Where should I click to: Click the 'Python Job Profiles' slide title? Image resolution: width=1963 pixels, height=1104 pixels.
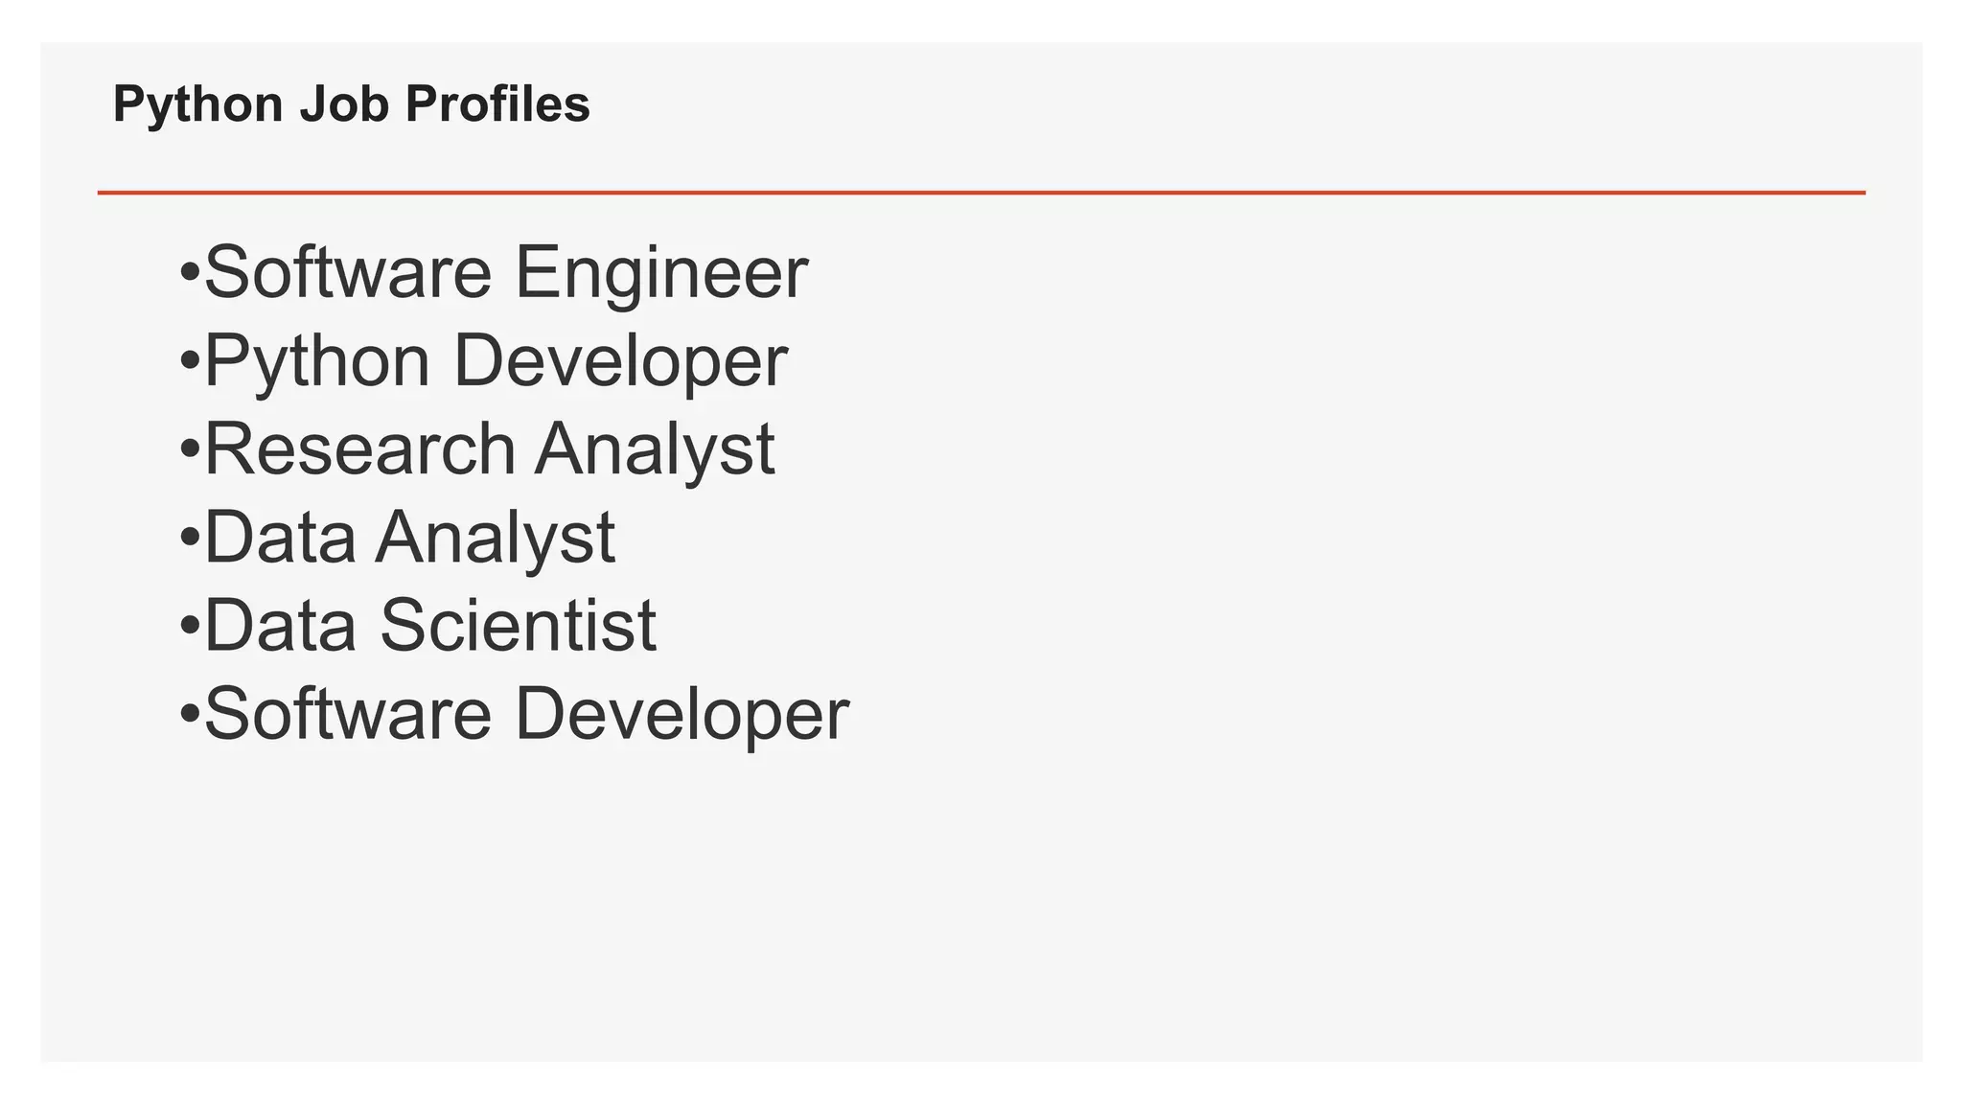351,103
